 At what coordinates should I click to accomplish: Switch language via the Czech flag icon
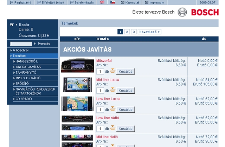(x=112, y=2)
